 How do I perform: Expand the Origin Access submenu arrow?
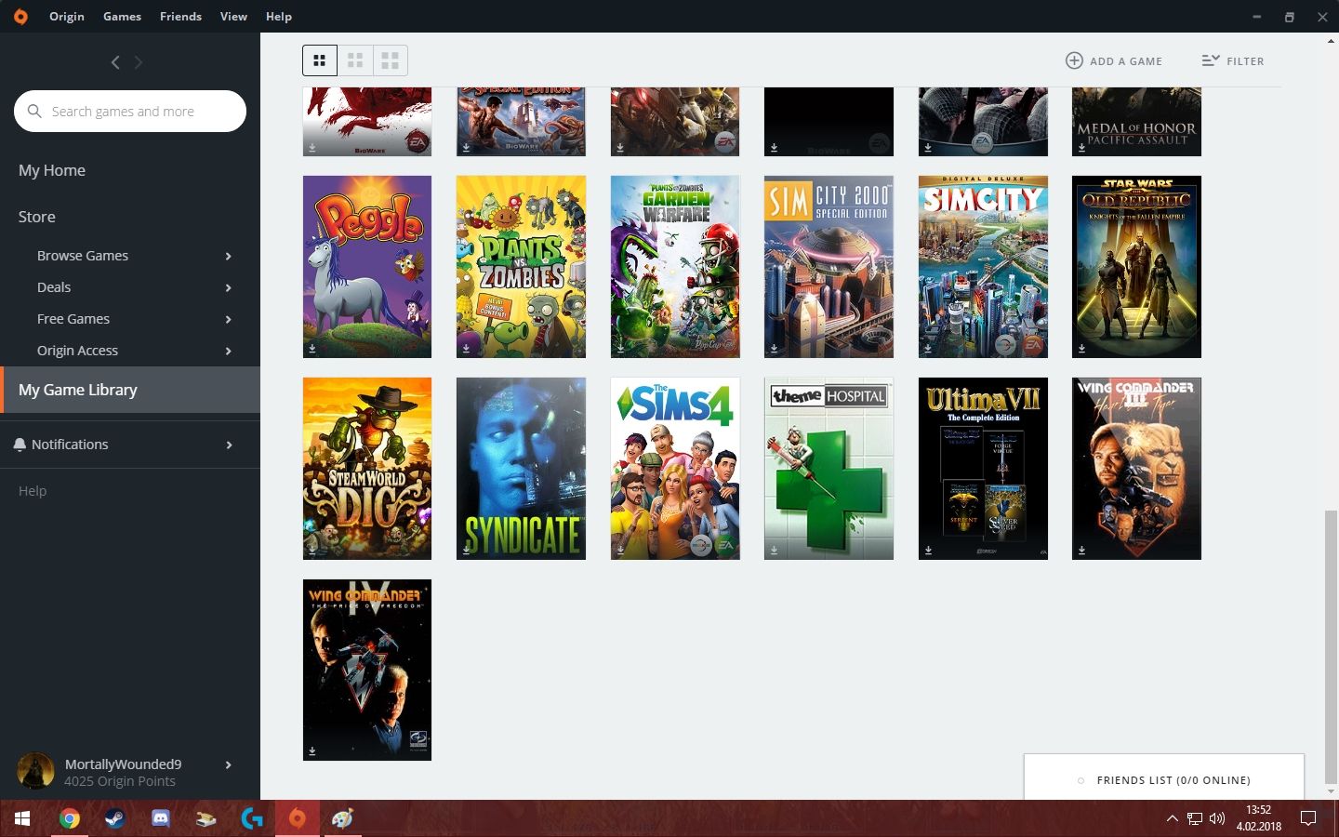(x=229, y=352)
